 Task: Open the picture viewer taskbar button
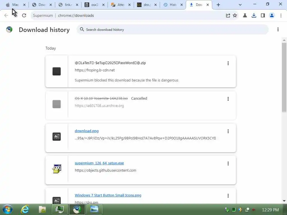click(94, 209)
